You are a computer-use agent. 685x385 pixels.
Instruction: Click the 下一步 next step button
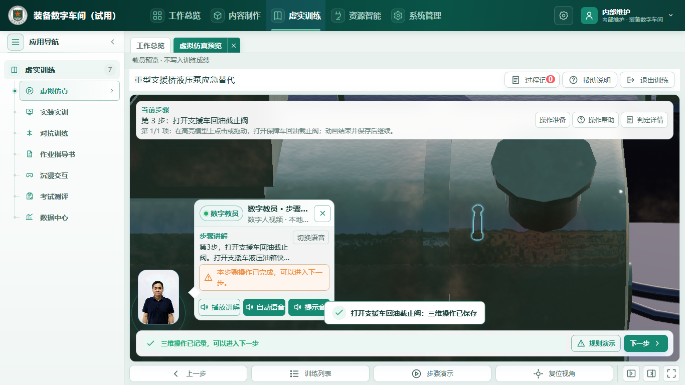pyautogui.click(x=645, y=343)
